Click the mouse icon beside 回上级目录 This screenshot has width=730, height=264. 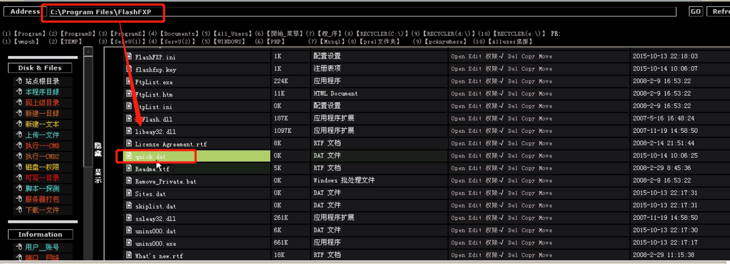[x=19, y=102]
